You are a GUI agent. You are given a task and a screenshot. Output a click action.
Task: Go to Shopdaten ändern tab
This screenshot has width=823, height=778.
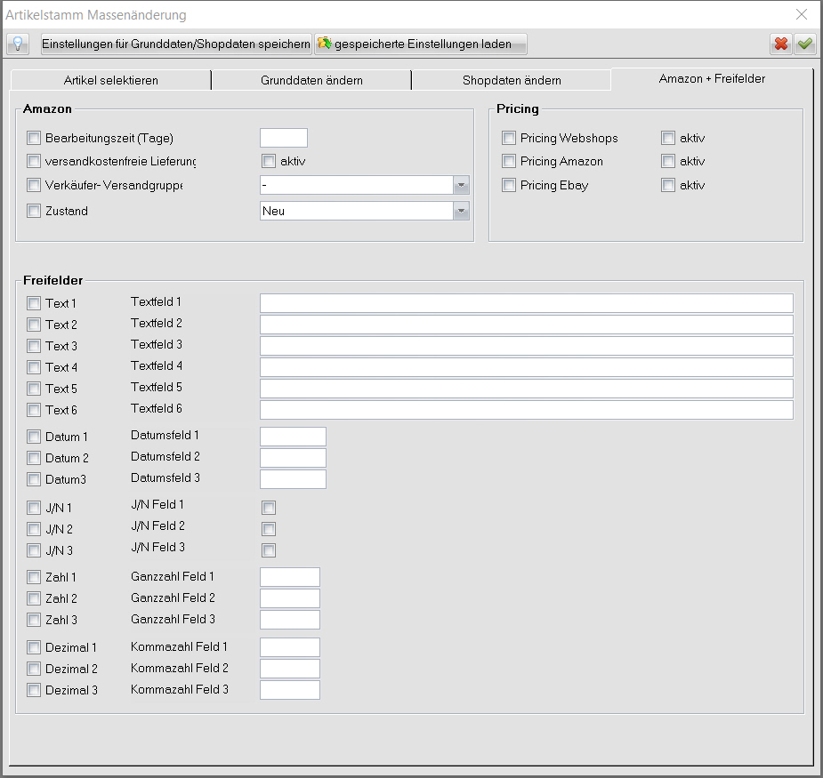pos(512,80)
